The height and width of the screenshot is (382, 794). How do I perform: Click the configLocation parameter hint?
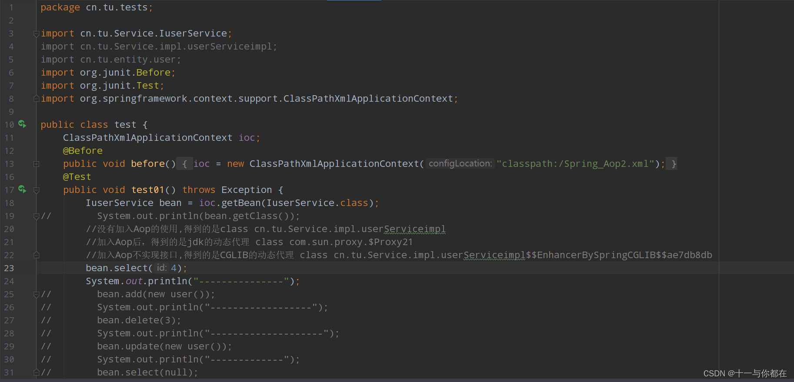click(x=460, y=163)
